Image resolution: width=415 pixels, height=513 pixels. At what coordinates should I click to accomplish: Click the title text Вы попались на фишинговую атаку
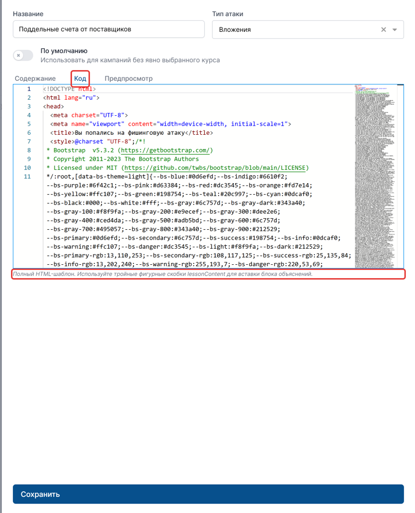tap(130, 133)
